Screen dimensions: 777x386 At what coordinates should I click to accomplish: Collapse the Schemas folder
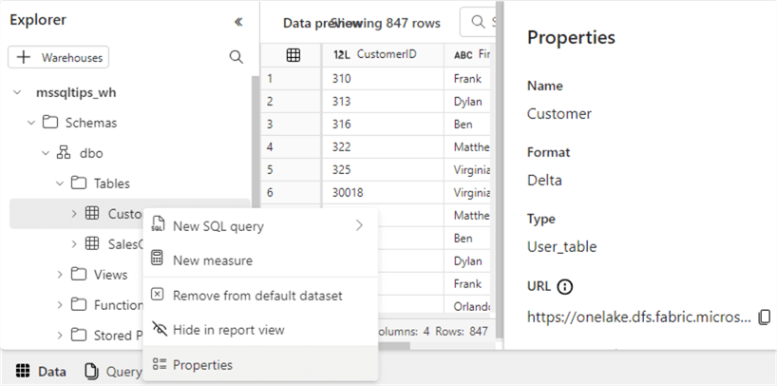[x=31, y=123]
